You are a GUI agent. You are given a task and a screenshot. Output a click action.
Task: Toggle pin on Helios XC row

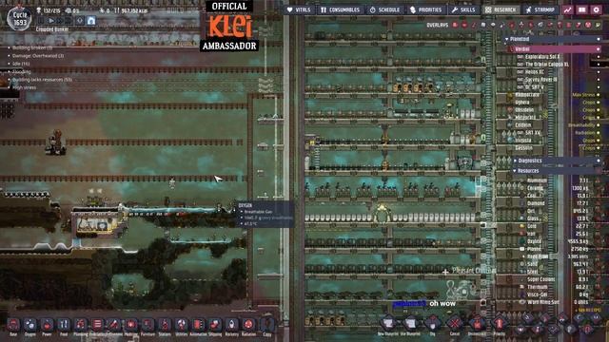pos(599,72)
